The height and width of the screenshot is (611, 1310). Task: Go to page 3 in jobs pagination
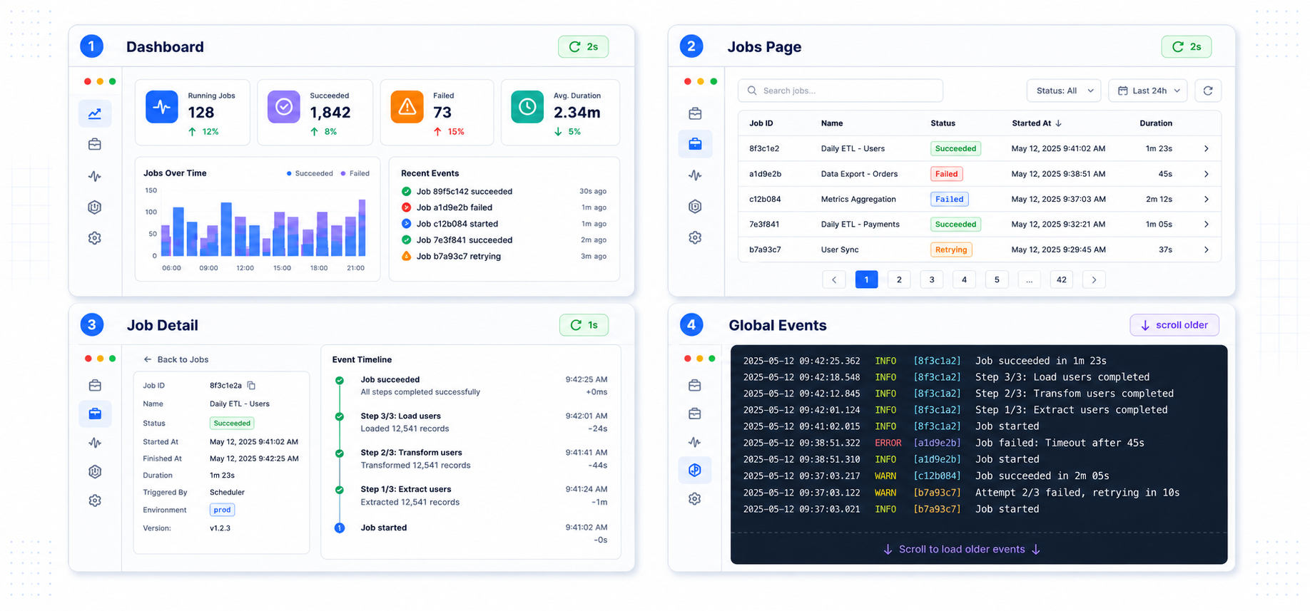point(932,279)
